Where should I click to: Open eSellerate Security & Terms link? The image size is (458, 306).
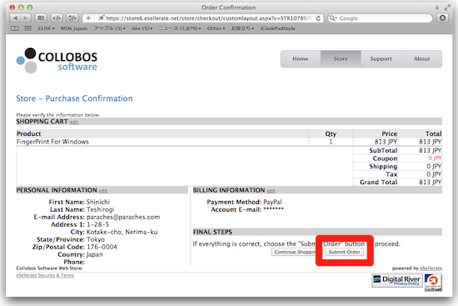click(45, 275)
